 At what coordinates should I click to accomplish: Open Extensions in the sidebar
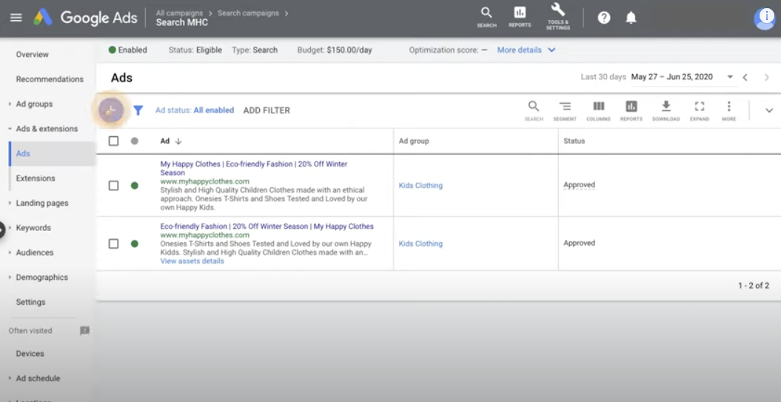pos(36,178)
